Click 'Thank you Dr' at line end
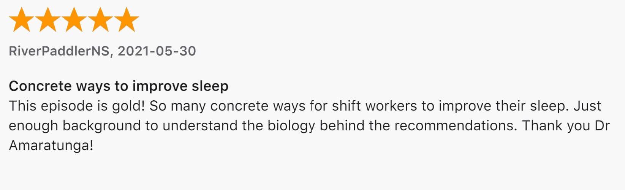Screen dimensions: 625x190 (566, 125)
